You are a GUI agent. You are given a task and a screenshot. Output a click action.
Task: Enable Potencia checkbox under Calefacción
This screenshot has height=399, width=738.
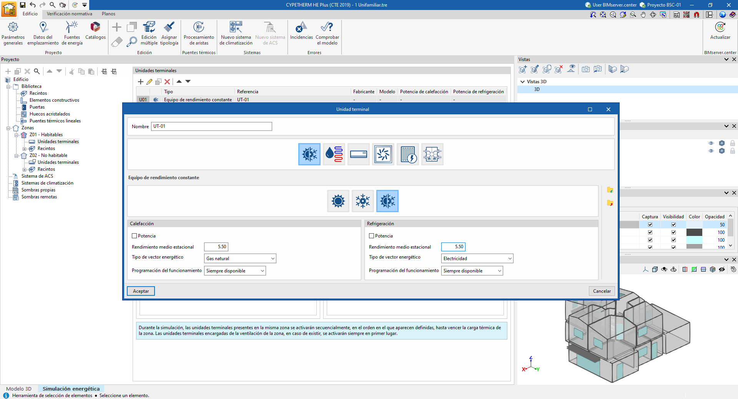coord(135,236)
